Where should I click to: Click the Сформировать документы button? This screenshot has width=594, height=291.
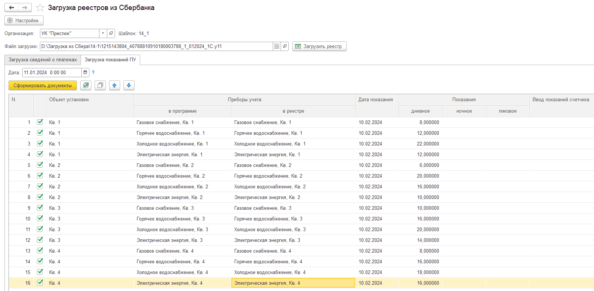pyautogui.click(x=43, y=85)
